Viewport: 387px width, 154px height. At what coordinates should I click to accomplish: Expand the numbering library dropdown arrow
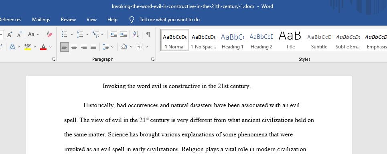[87, 34]
